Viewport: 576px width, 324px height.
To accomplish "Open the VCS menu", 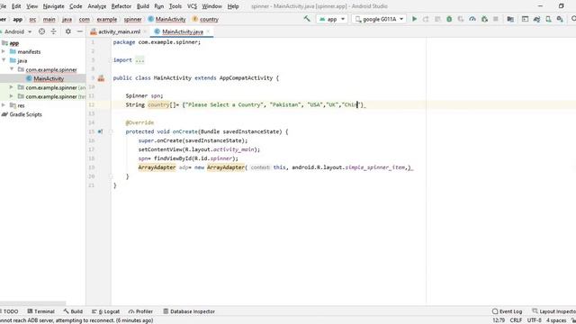I will tap(192, 6).
